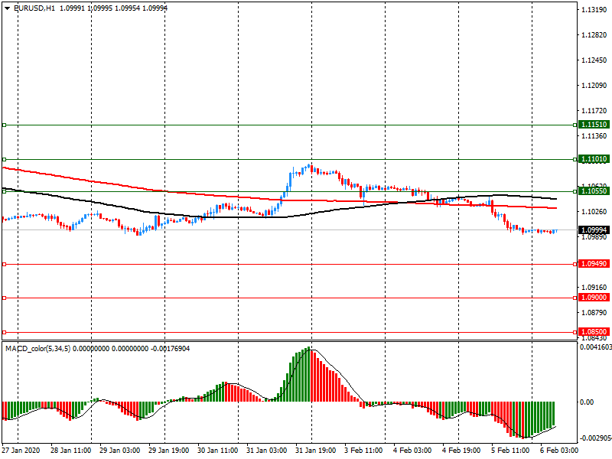Select the 1.11010 green price level label
Image resolution: width=612 pixels, height=459 pixels.
(593, 159)
